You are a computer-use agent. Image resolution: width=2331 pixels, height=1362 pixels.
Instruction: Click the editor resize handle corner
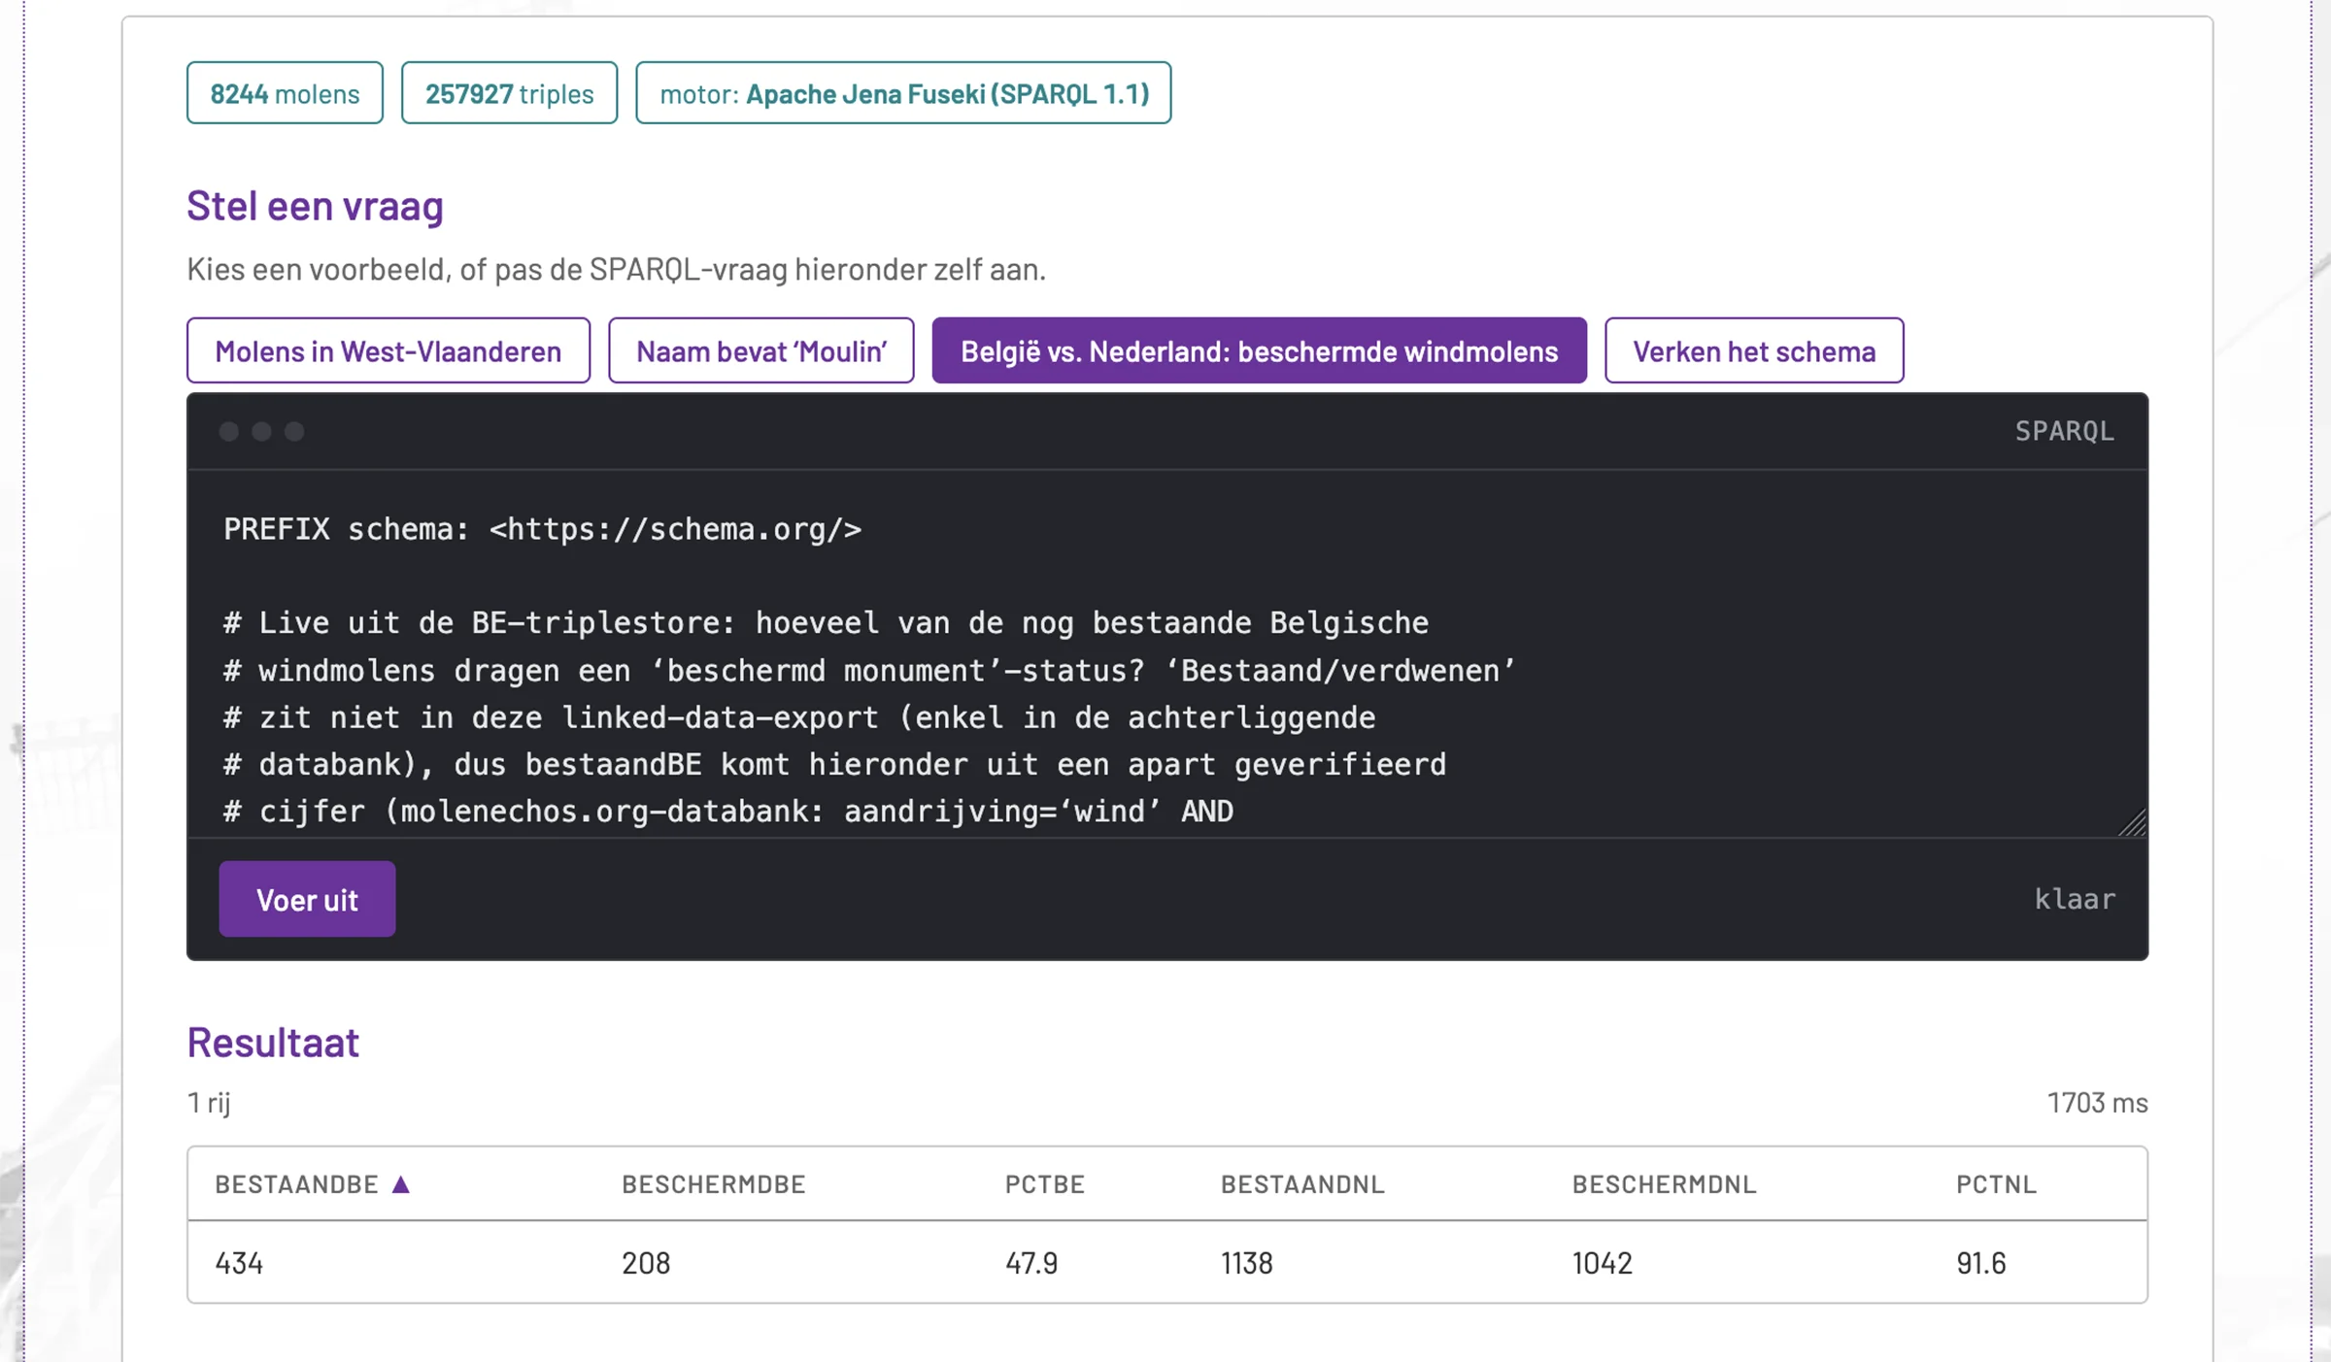pyautogui.click(x=2133, y=823)
